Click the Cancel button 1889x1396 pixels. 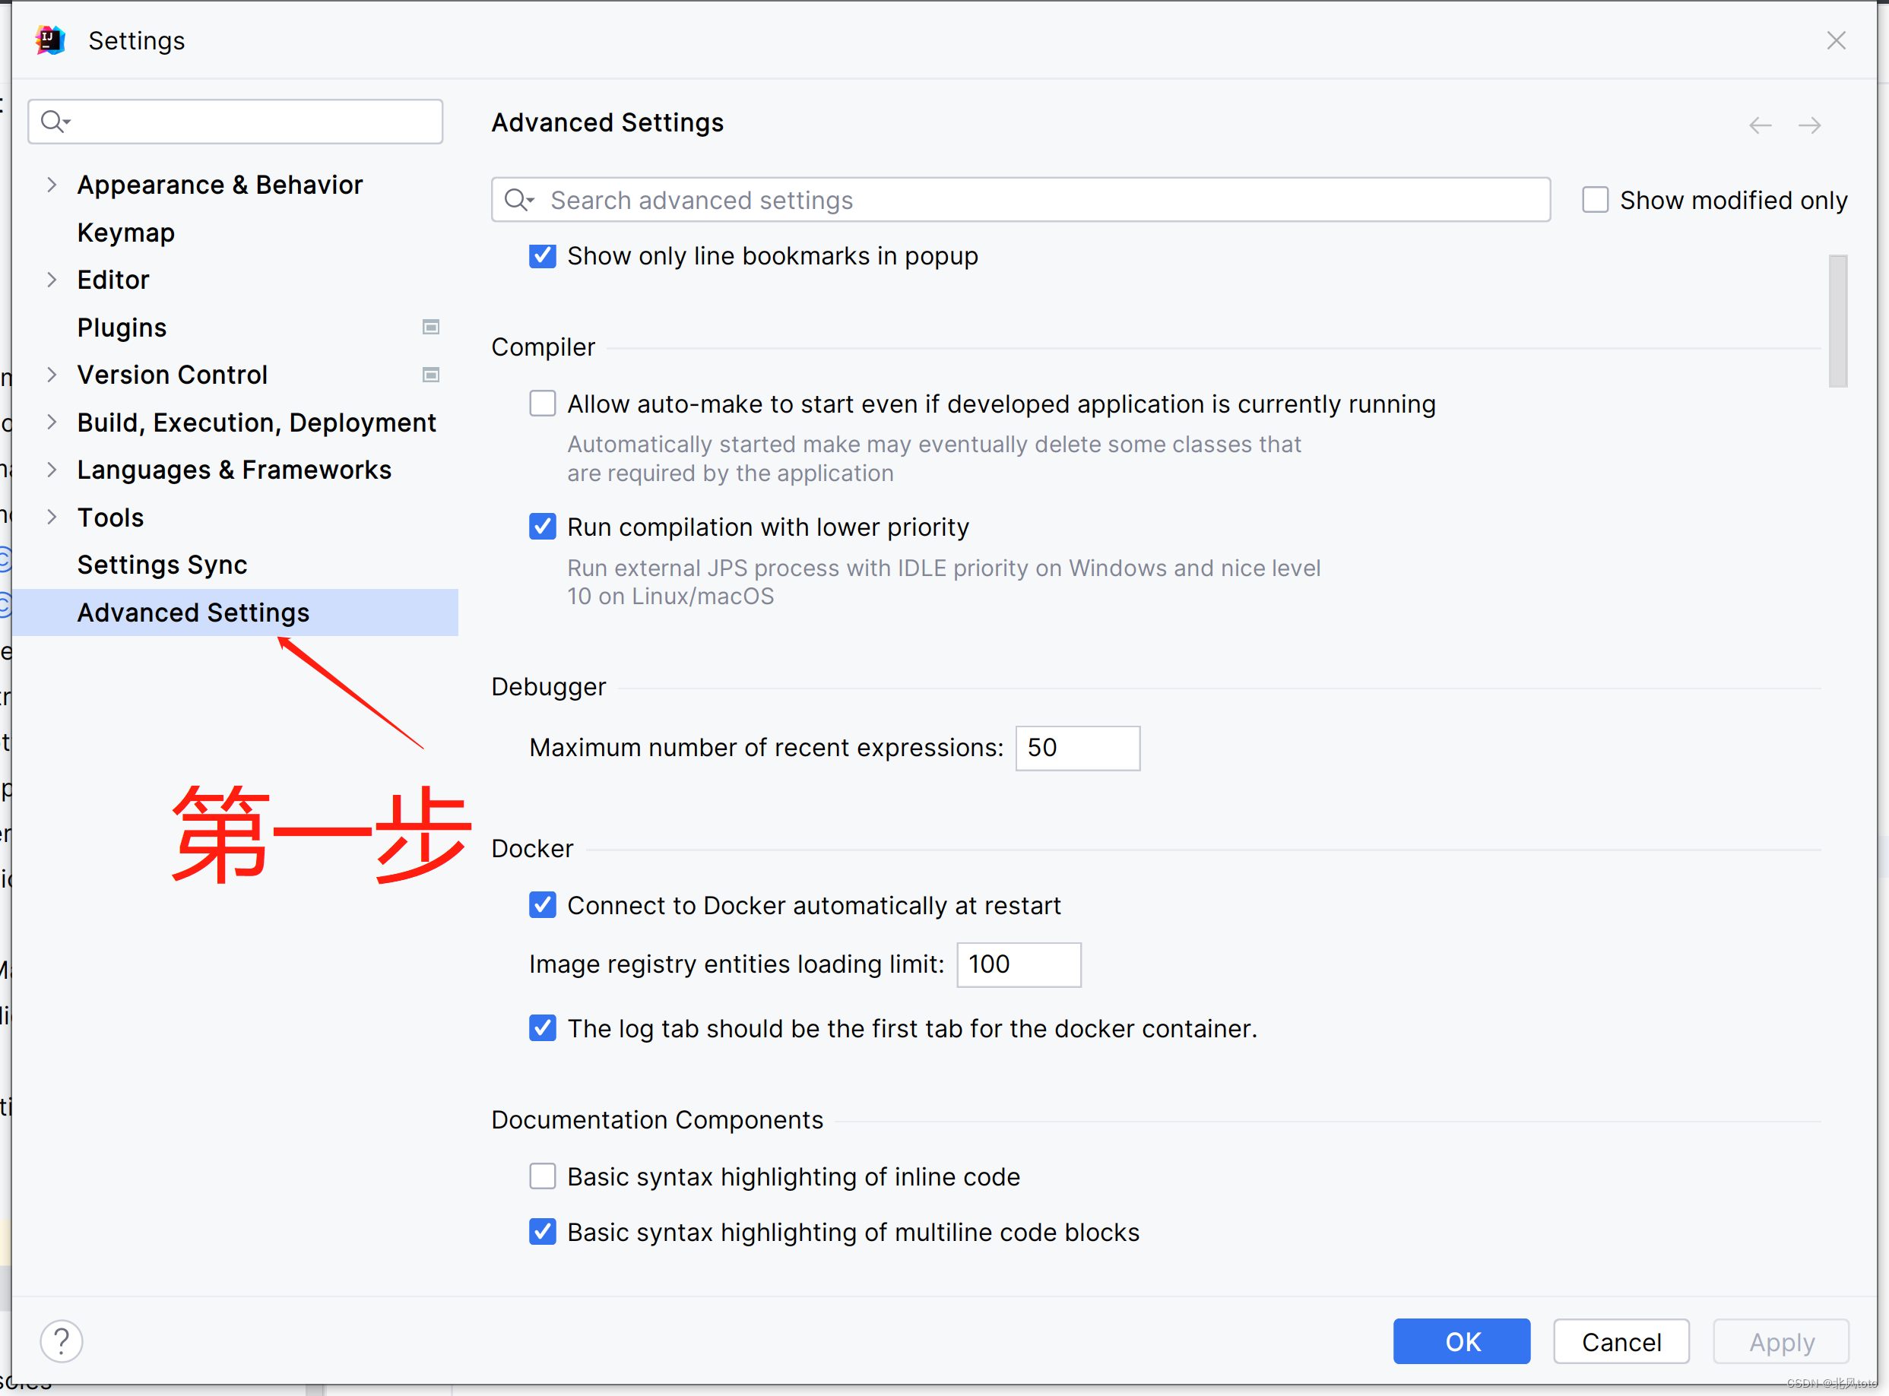pos(1621,1342)
